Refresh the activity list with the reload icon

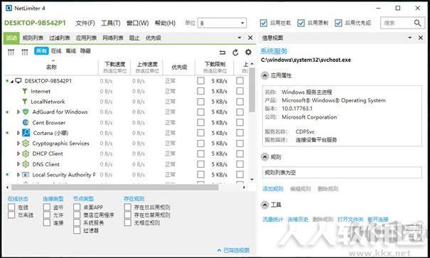tap(235, 52)
